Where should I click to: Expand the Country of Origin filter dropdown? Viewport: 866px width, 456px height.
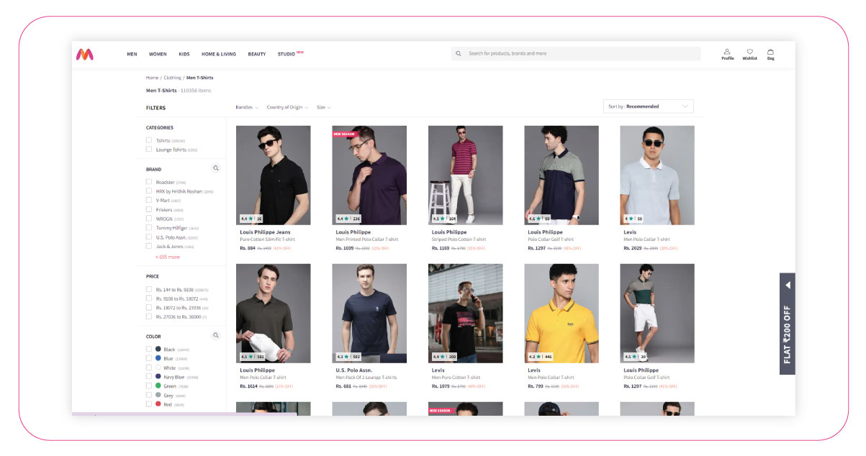click(287, 107)
